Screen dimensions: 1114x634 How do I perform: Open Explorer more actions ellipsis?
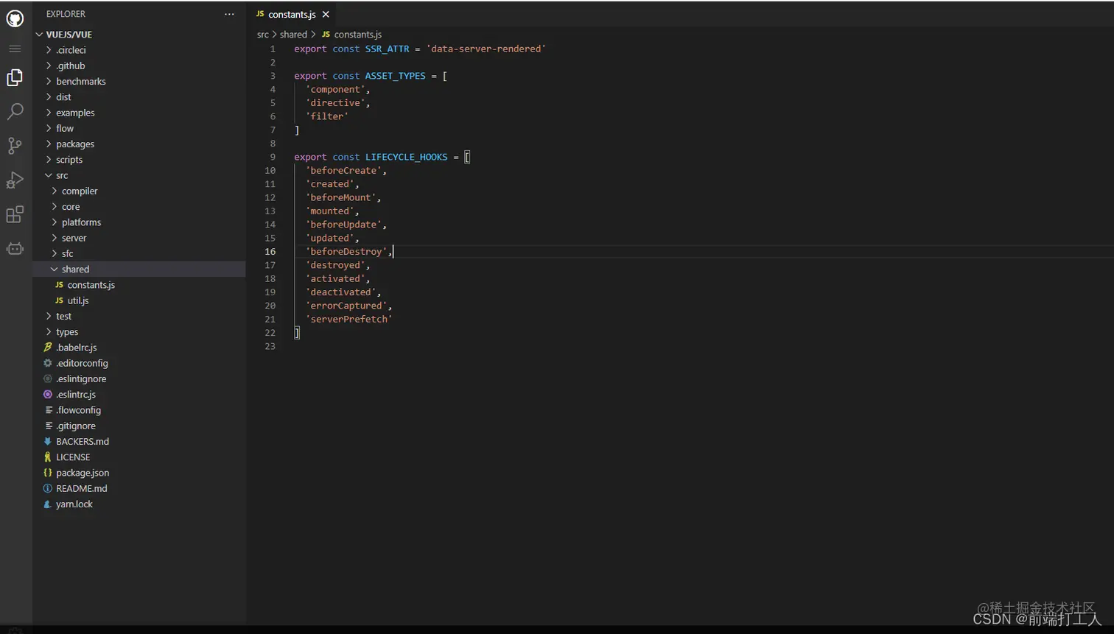click(x=229, y=14)
